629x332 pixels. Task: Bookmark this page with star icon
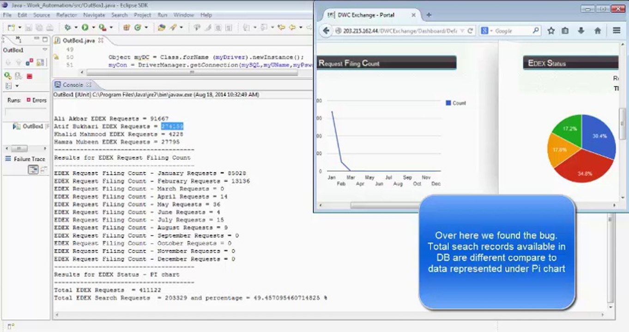(x=551, y=31)
